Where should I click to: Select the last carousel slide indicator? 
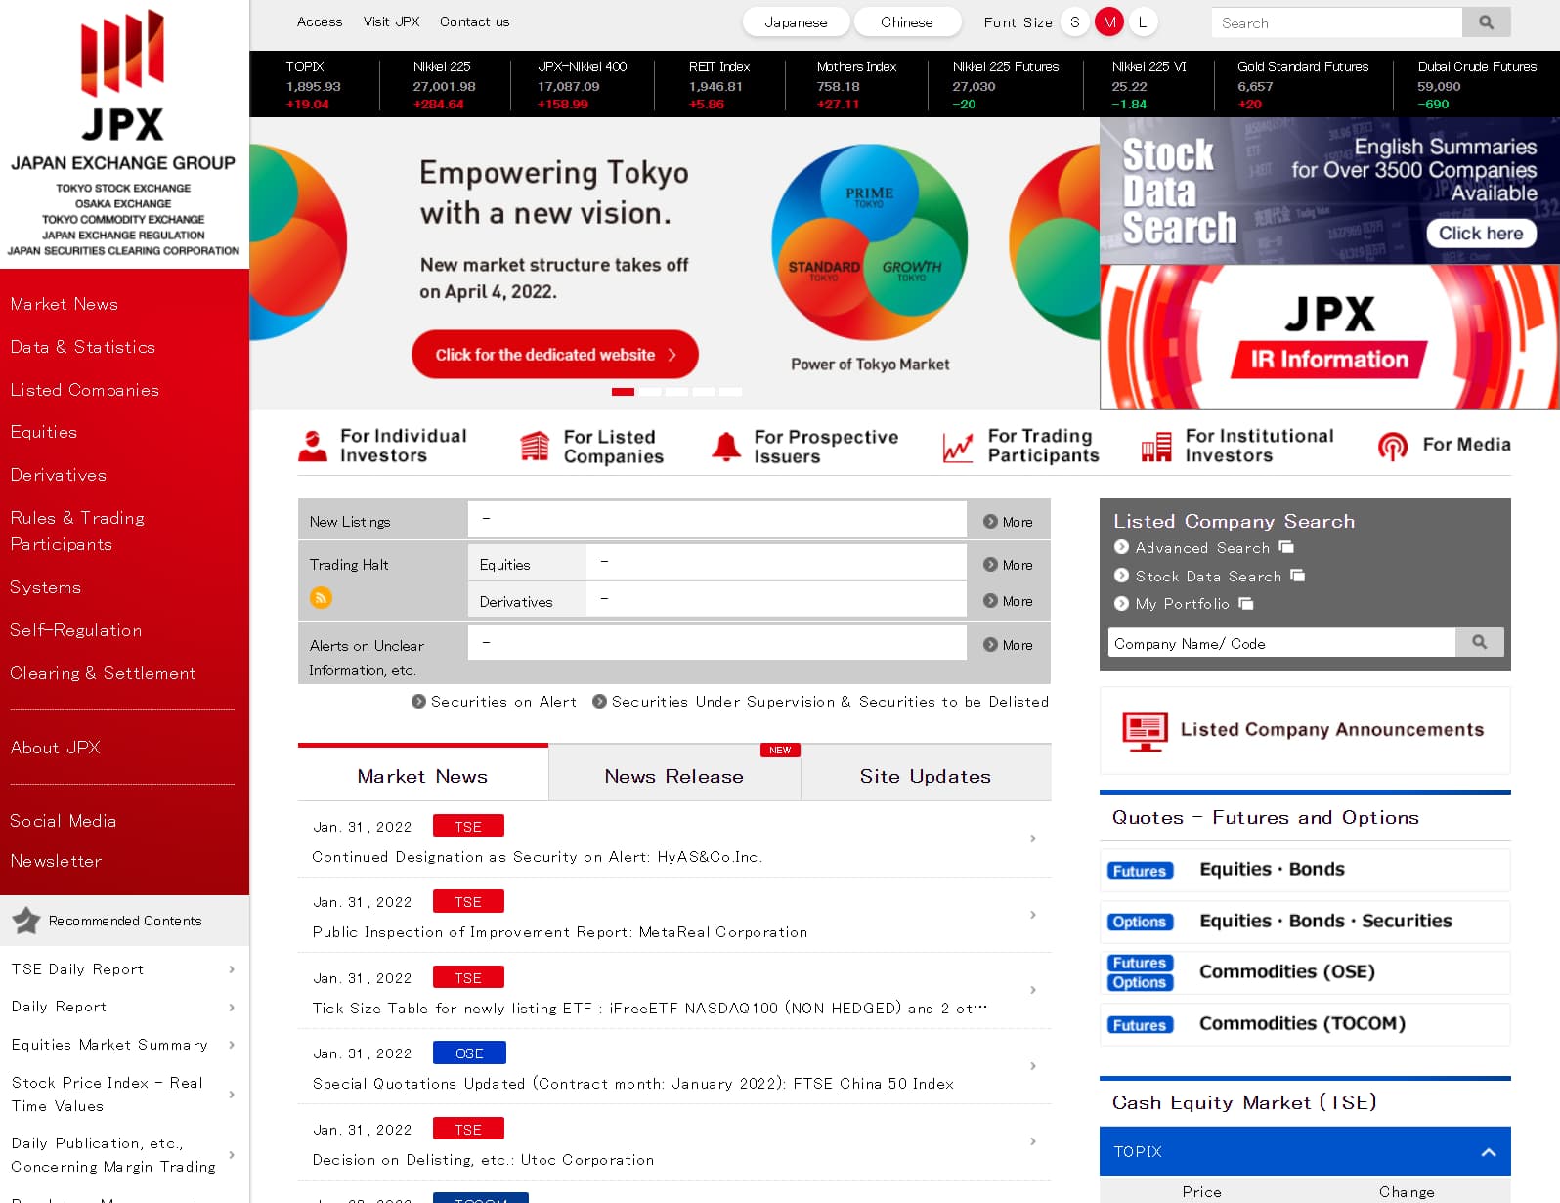pyautogui.click(x=730, y=392)
